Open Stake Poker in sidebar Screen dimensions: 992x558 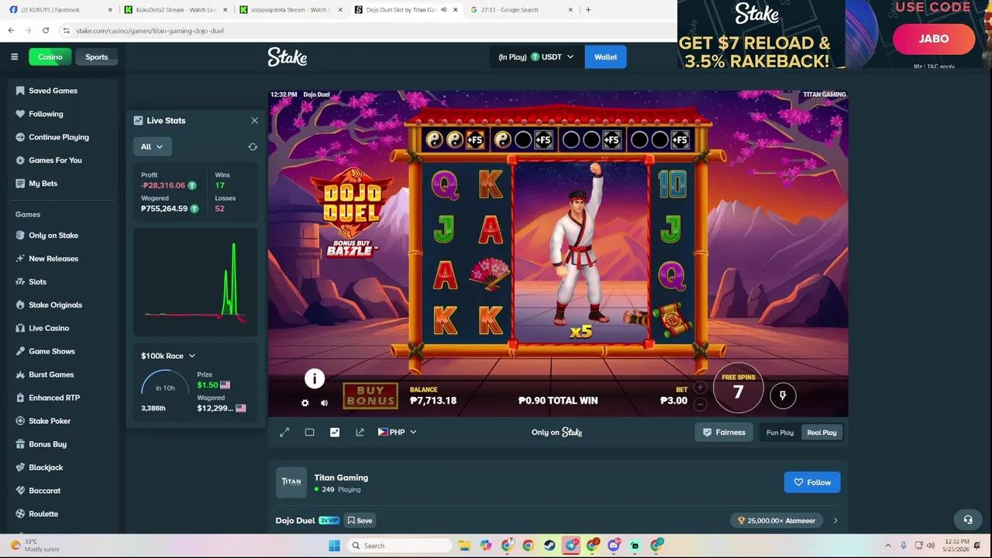pos(50,421)
